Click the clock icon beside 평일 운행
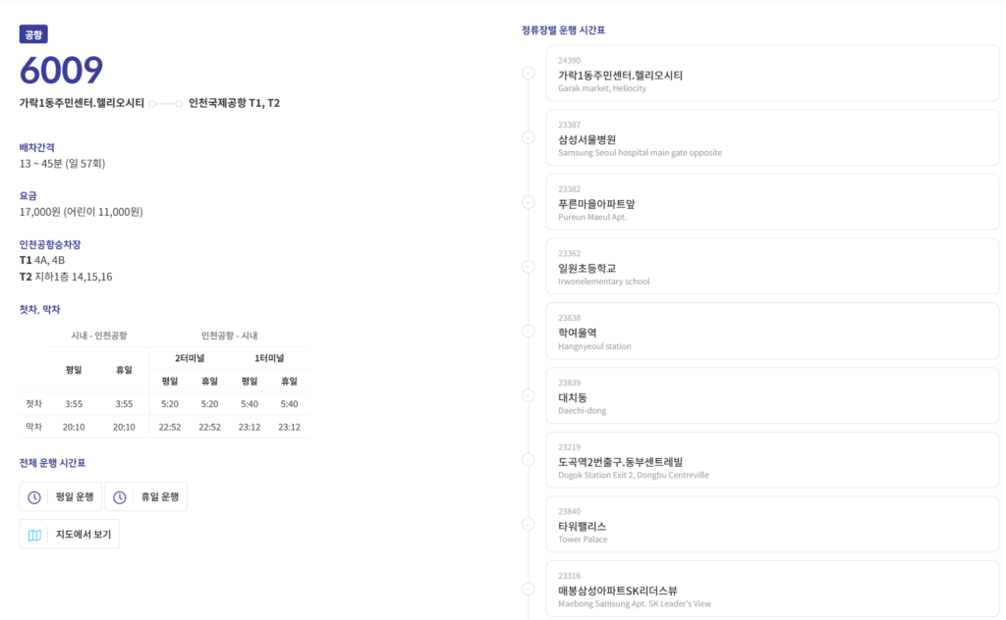1006x620 pixels. (x=34, y=497)
